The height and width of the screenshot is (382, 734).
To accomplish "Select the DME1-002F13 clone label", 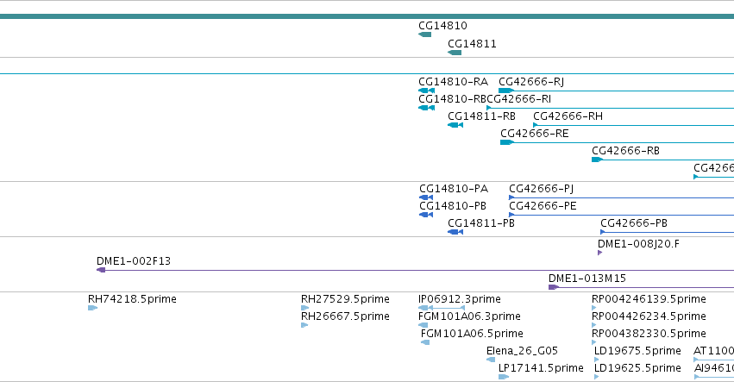I will point(134,261).
